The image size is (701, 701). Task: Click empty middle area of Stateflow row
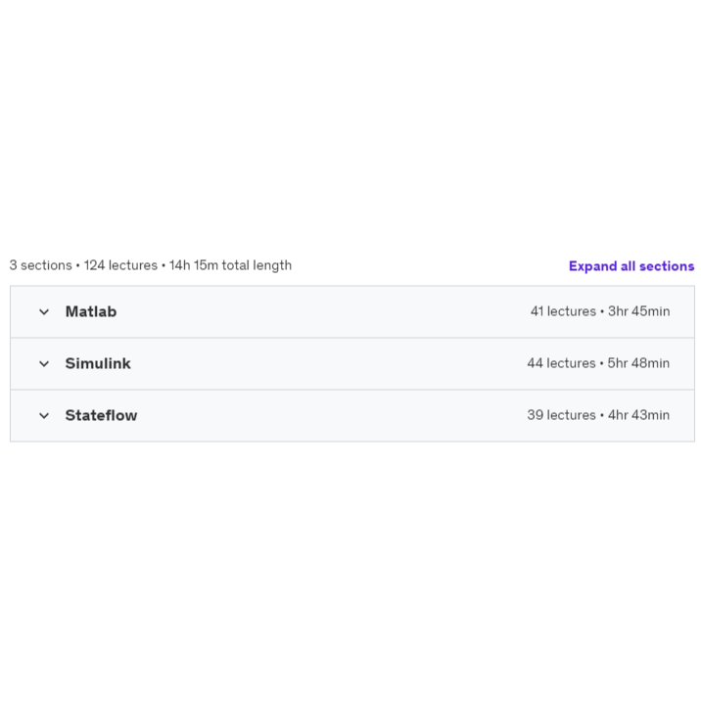(323, 416)
